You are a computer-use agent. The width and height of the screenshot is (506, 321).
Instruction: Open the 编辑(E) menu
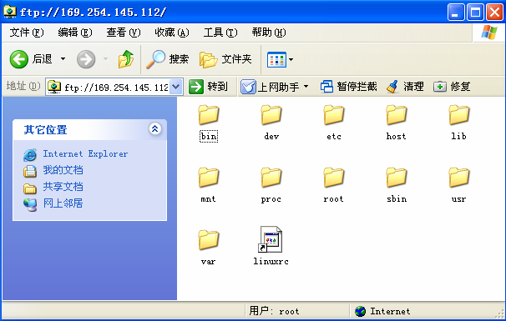pyautogui.click(x=75, y=33)
